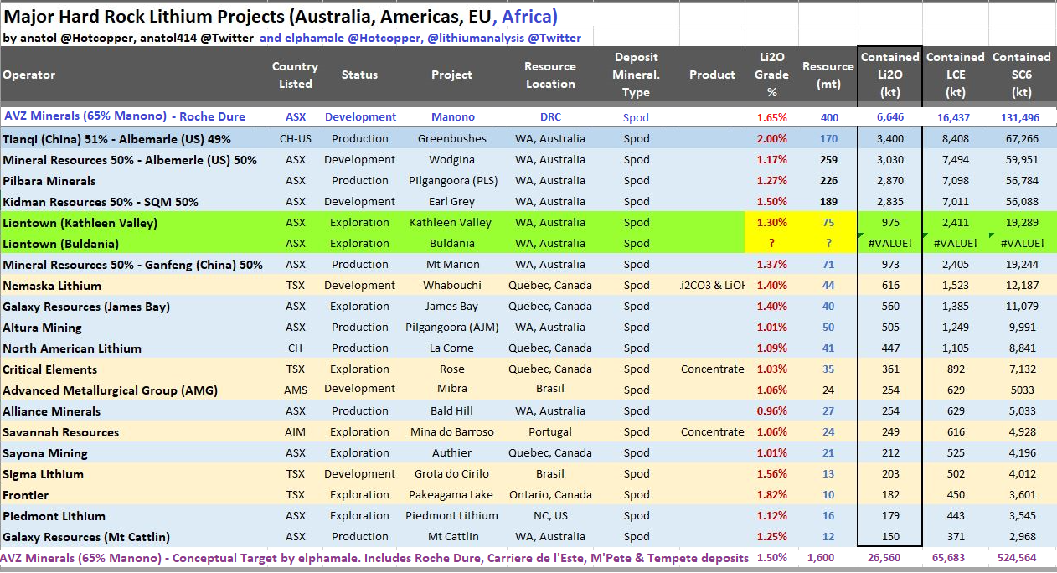Select the 'Operator' column header
The width and height of the screenshot is (1057, 573).
coord(29,75)
